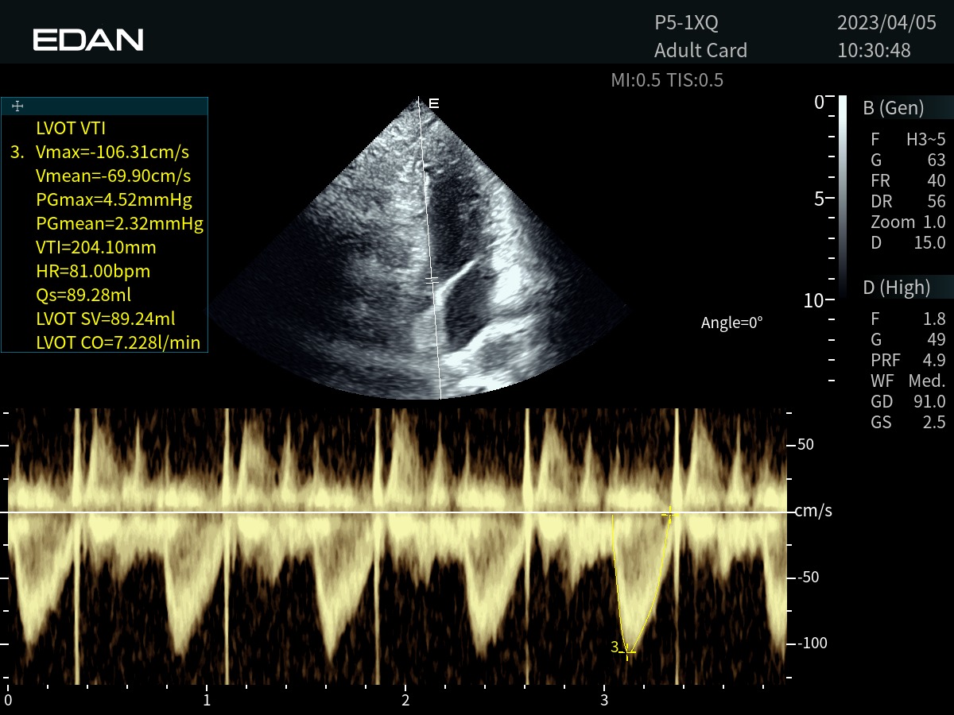Click the P5-1XQ probe label
The image size is (954, 715).
686,22
